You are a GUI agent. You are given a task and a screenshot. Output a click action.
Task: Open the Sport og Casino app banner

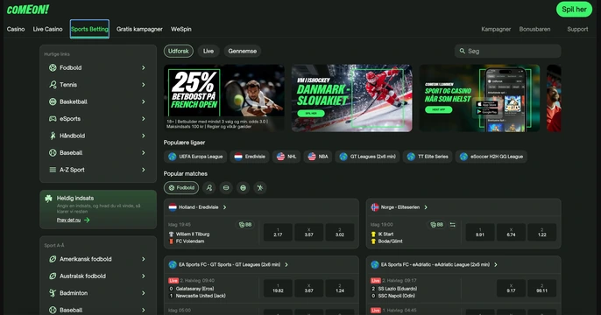479,98
